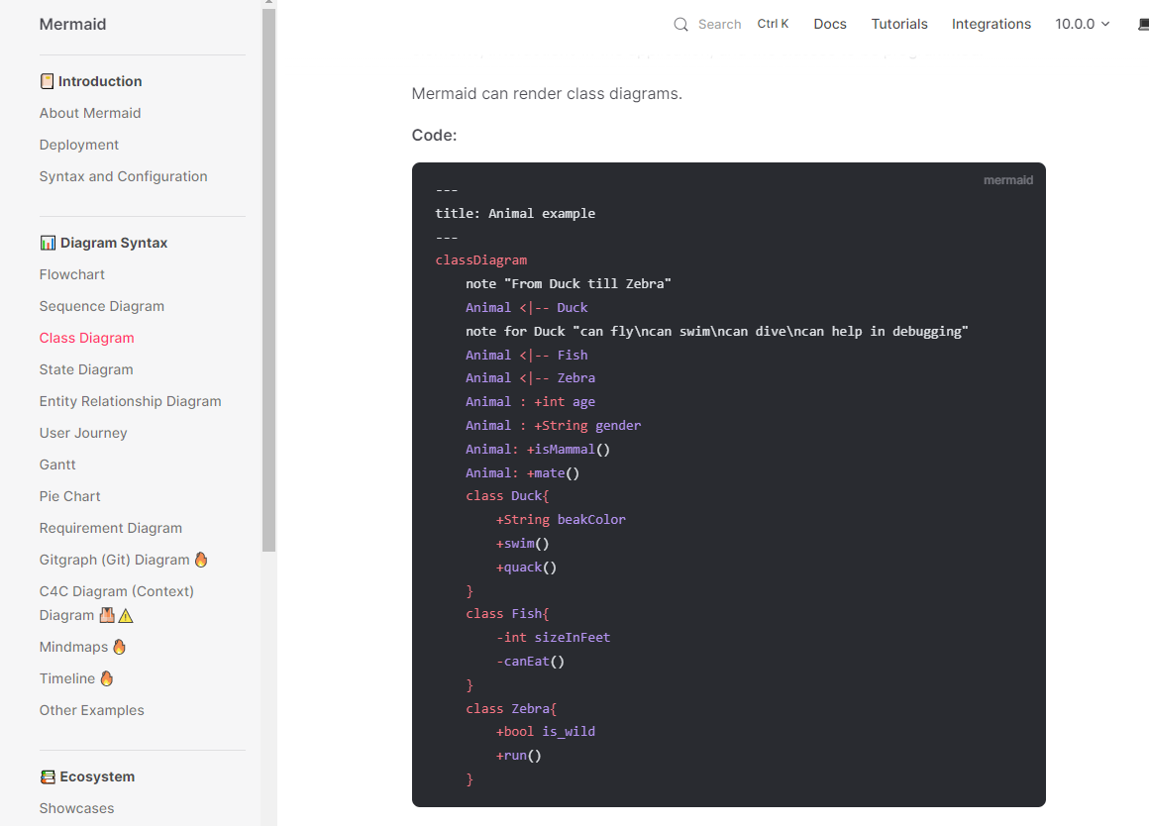This screenshot has height=826, width=1149.
Task: Click 'Mermaid can render class diagrams.' sentence
Action: (x=547, y=94)
